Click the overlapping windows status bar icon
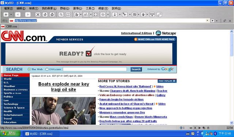The image size is (234, 137). pos(204,128)
